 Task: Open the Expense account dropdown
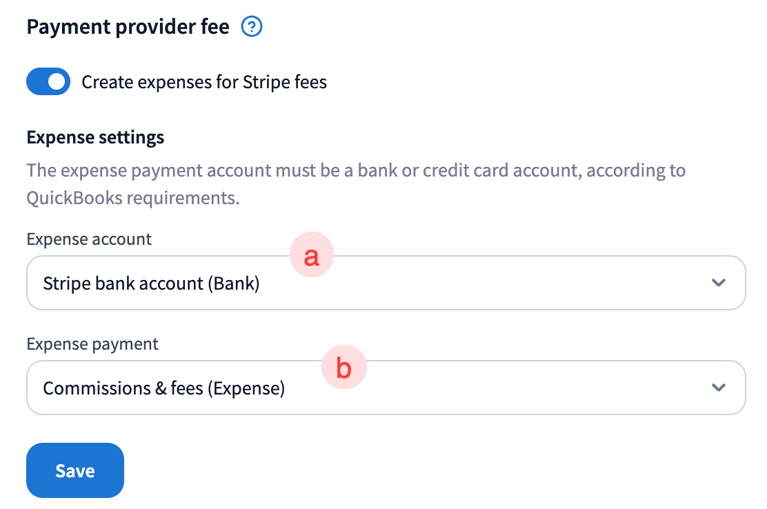(x=386, y=283)
